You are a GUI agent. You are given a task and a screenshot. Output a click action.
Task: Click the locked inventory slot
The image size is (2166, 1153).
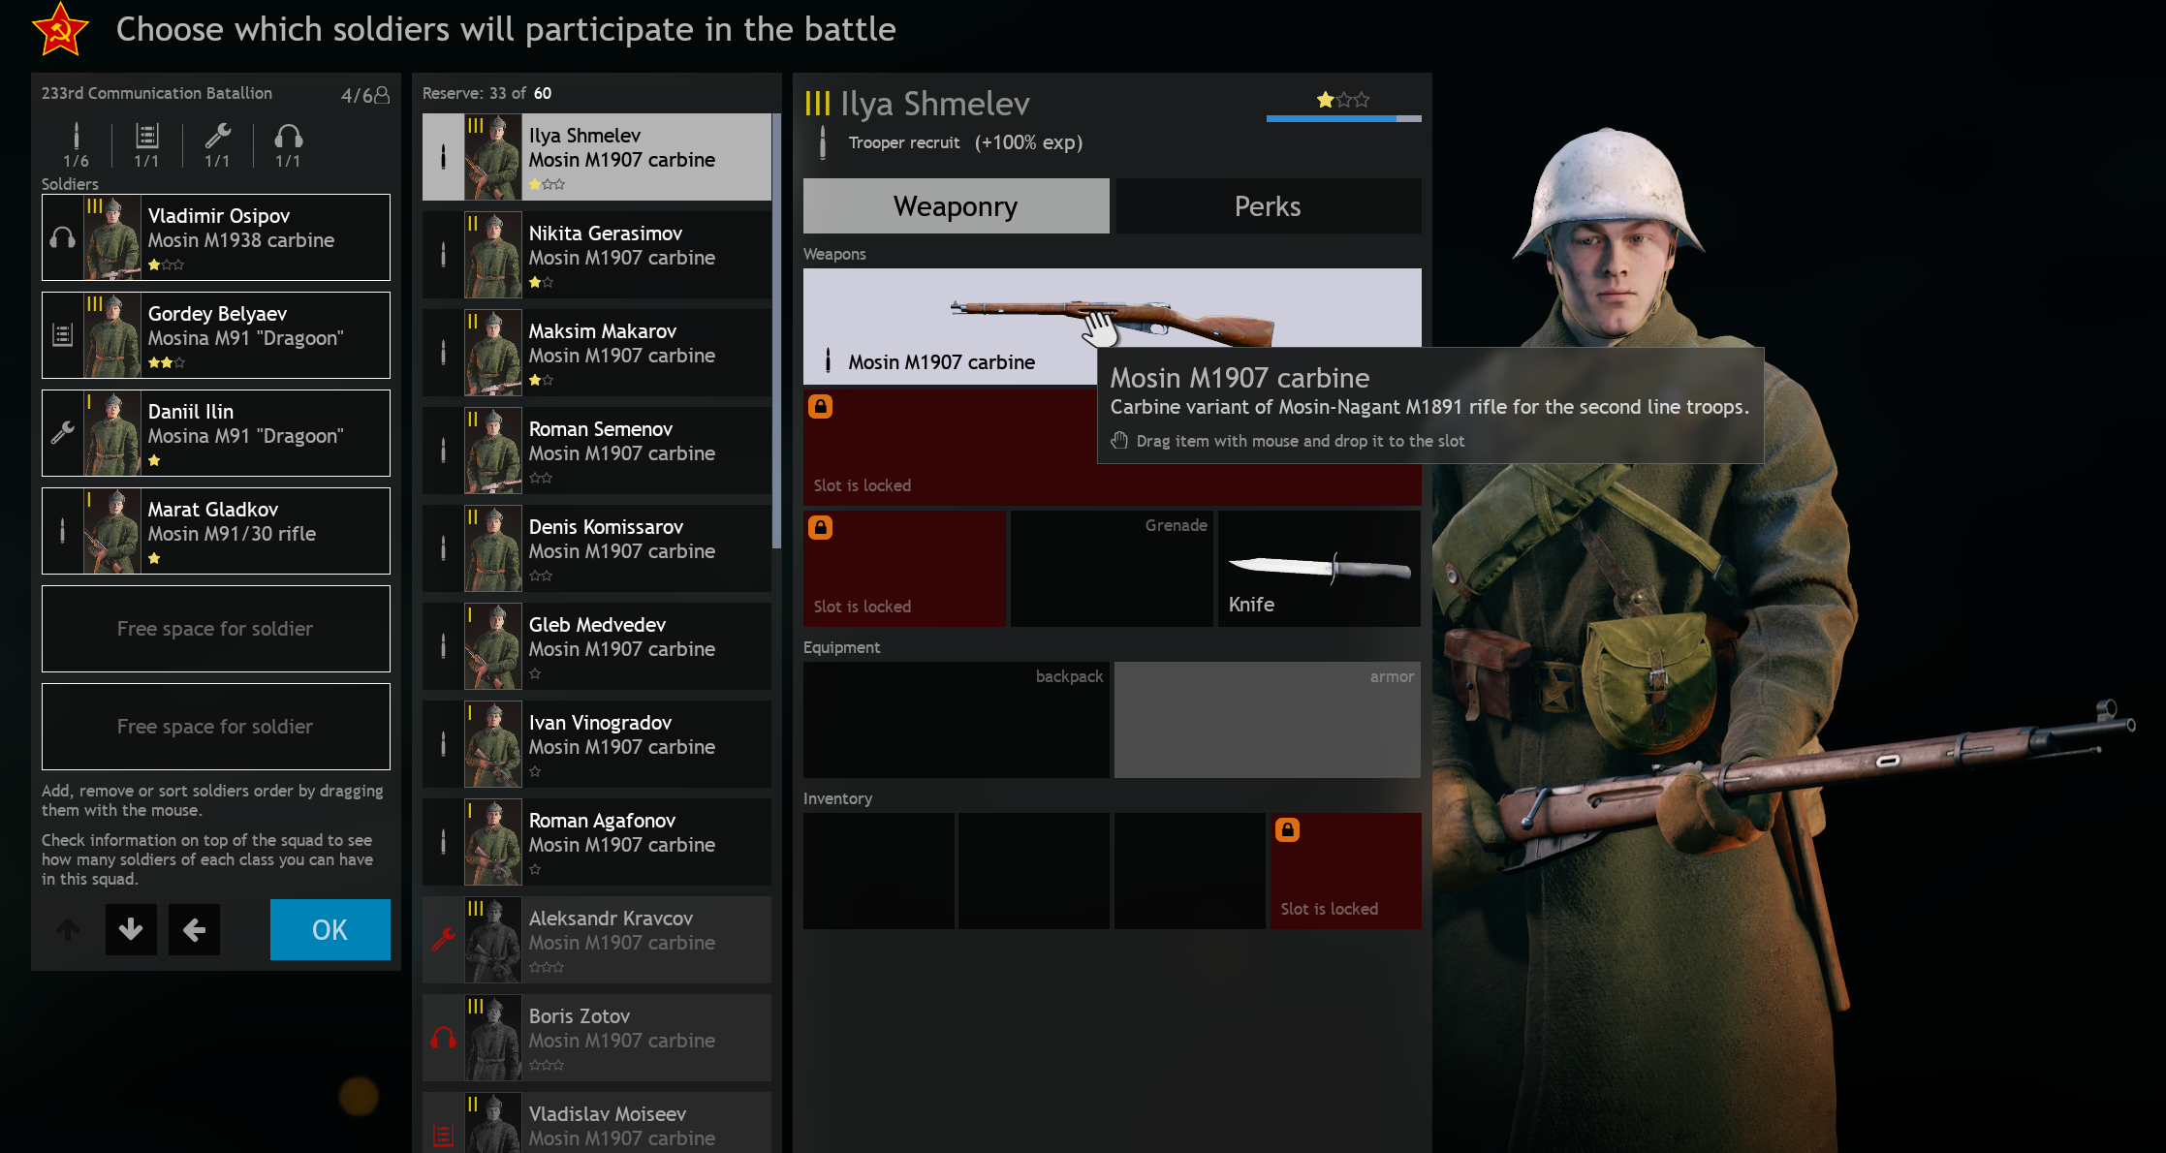pyautogui.click(x=1345, y=870)
